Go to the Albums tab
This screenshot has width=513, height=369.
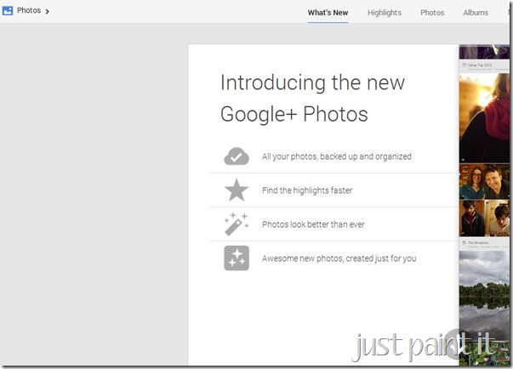[476, 13]
